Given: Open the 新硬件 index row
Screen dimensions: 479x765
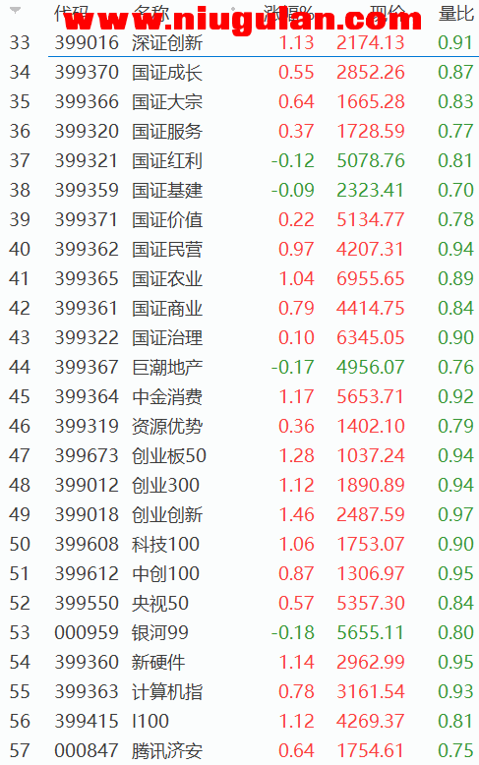Looking at the screenshot, I should (x=240, y=662).
